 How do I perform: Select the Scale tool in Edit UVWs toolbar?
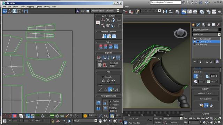(14, 11)
